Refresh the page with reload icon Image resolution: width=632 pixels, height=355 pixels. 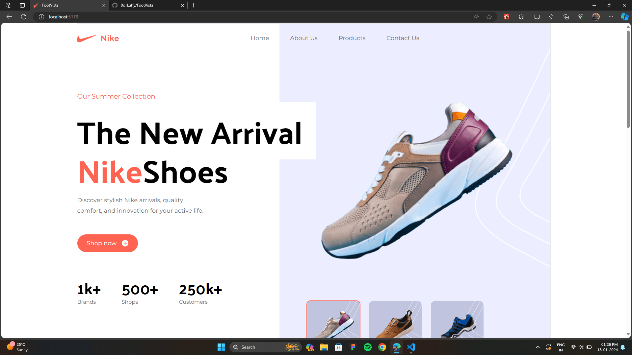point(24,17)
